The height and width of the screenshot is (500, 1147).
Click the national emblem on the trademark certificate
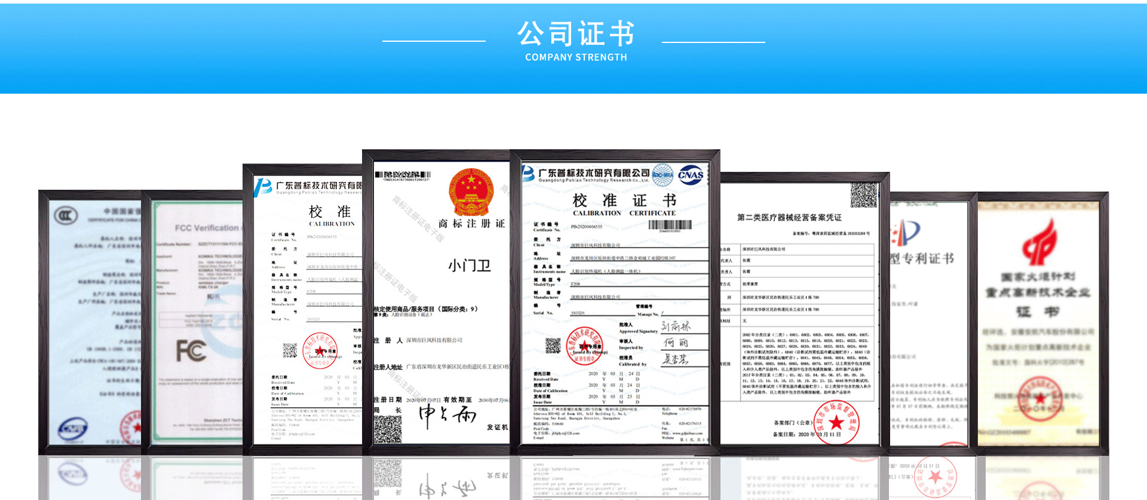pyautogui.click(x=471, y=192)
